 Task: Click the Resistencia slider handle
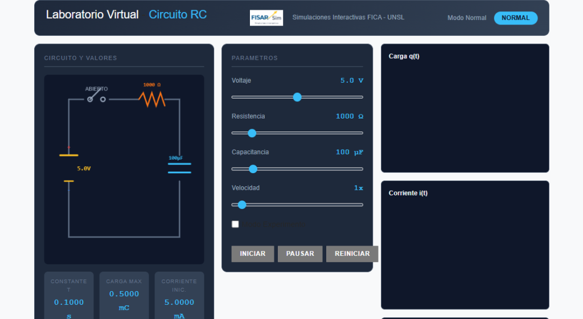252,133
